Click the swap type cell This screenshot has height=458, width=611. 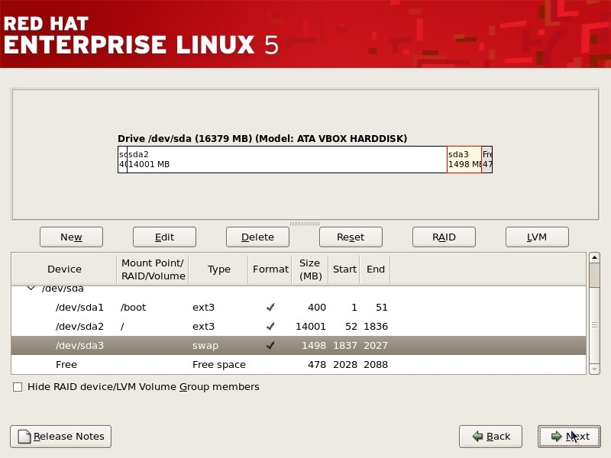[x=205, y=346]
